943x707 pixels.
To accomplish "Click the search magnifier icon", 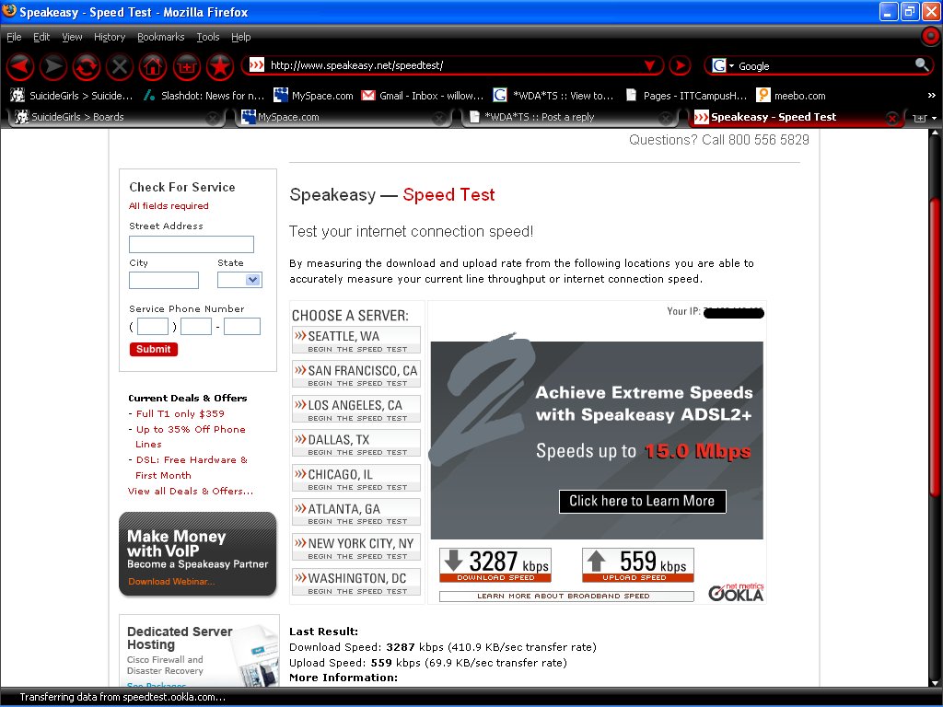I will pos(921,65).
